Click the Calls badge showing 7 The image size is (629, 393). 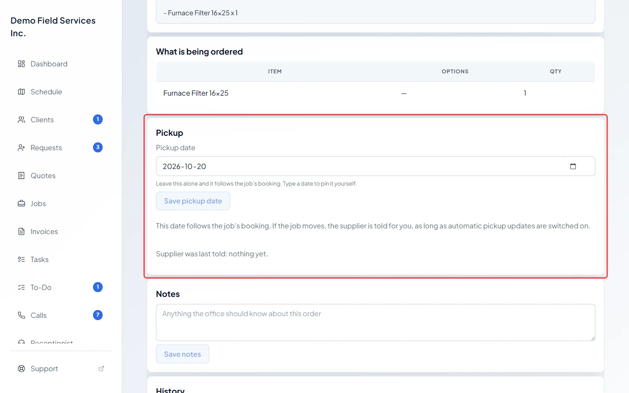pos(98,315)
